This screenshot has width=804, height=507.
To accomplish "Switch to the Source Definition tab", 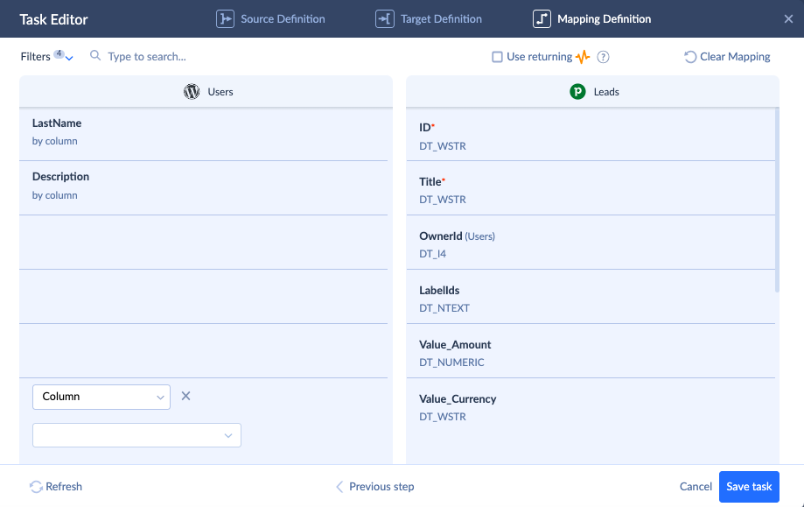I will (x=270, y=19).
